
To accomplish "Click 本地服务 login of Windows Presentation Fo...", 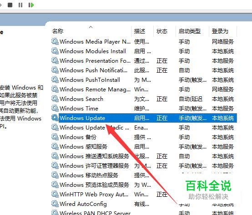I will pos(223,61).
